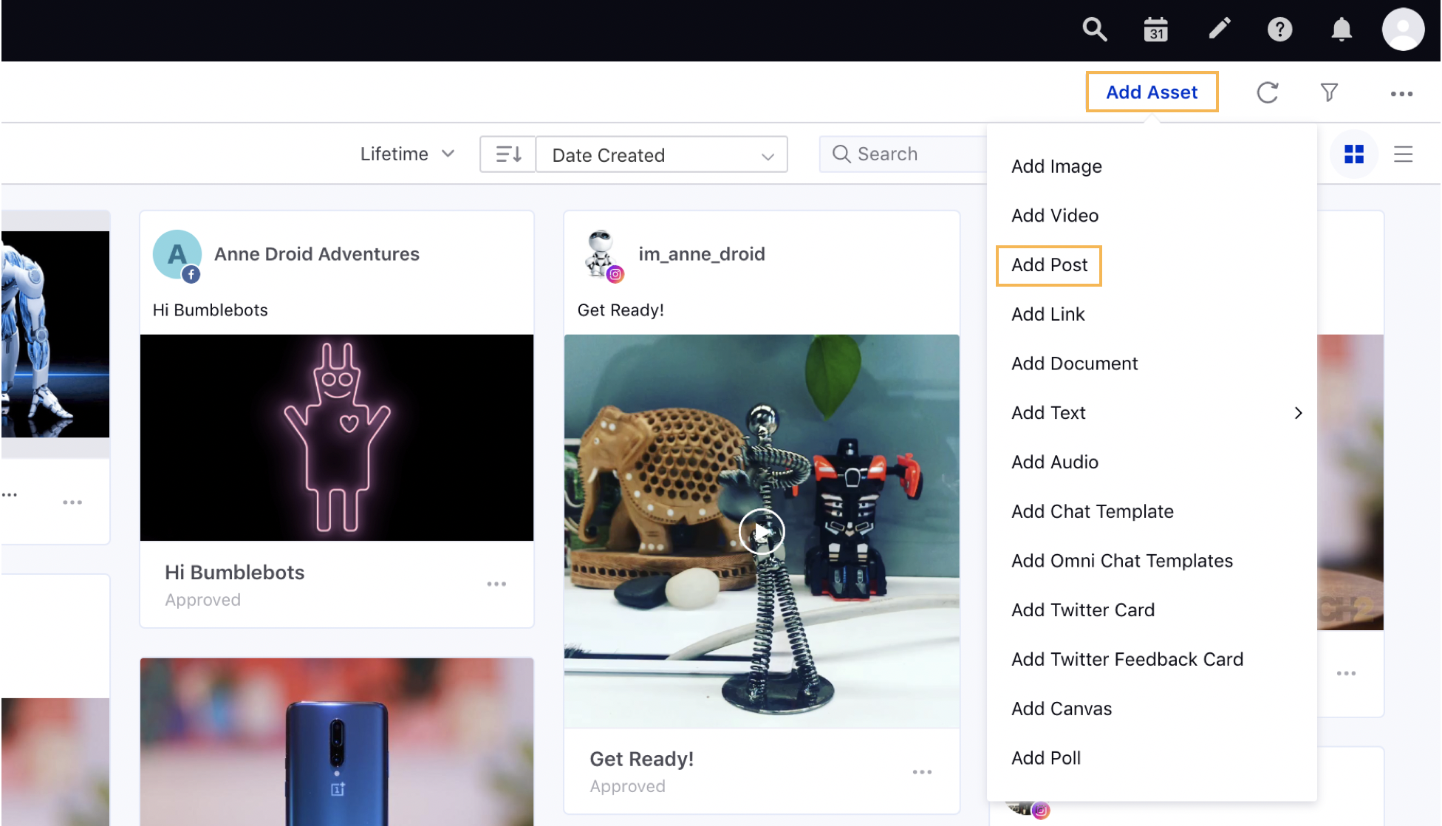Open the search icon in top bar
Image resolution: width=1442 pixels, height=826 pixels.
pyautogui.click(x=1094, y=30)
